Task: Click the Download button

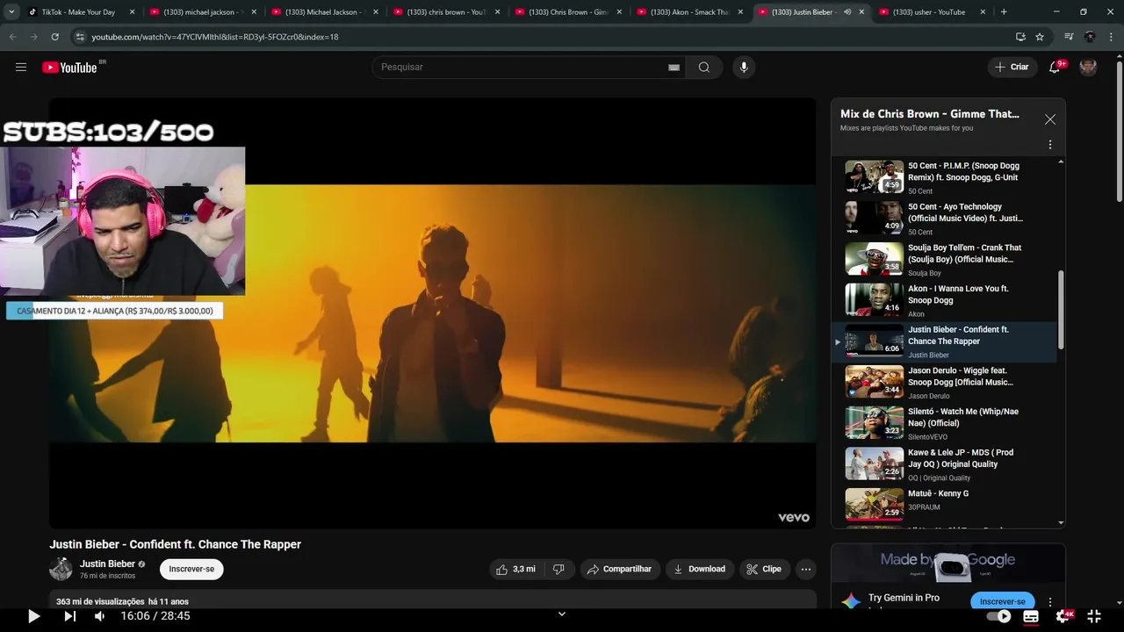Action: 699,569
